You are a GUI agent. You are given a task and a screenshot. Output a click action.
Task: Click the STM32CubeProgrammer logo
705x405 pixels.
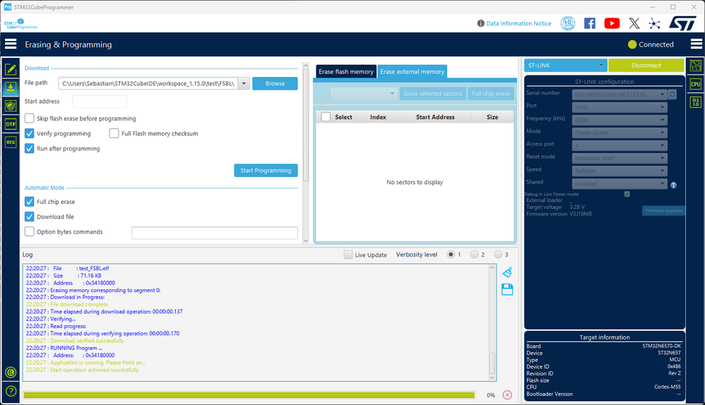pos(20,24)
